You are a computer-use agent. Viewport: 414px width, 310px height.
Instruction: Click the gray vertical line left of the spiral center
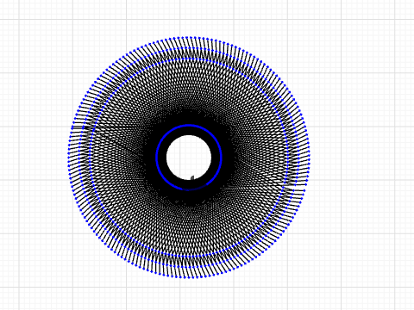[89, 135]
